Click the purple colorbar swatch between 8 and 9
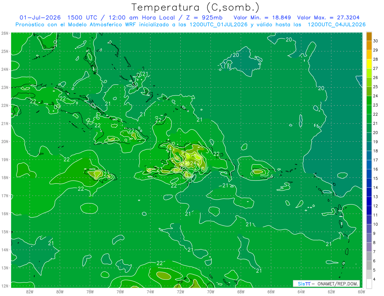Image resolution: width=384 pixels, height=296 pixels. pos(369,238)
